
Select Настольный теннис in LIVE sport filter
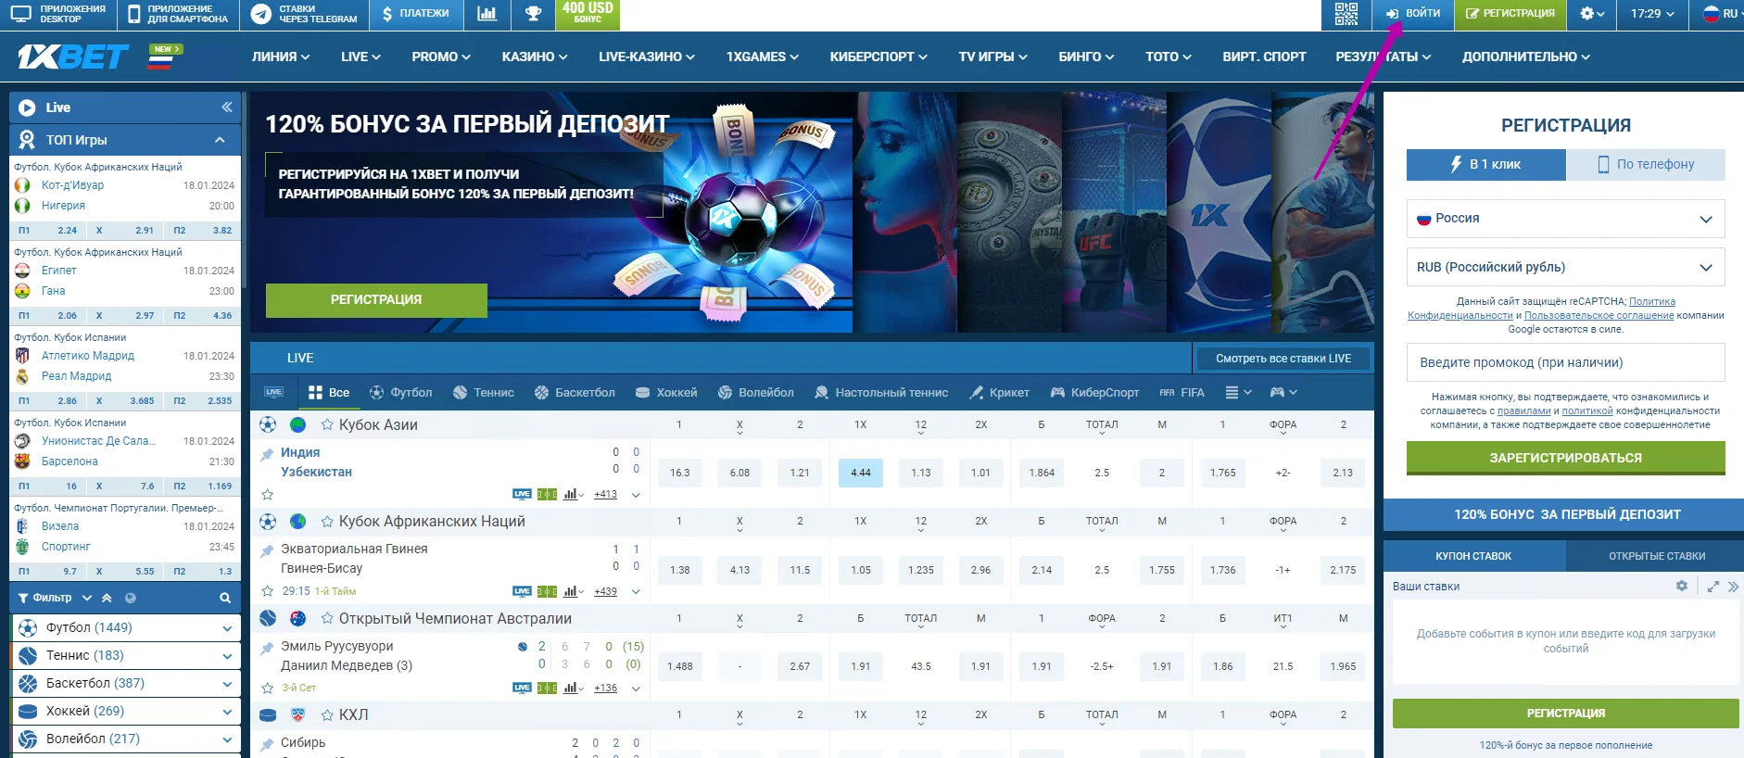[881, 393]
